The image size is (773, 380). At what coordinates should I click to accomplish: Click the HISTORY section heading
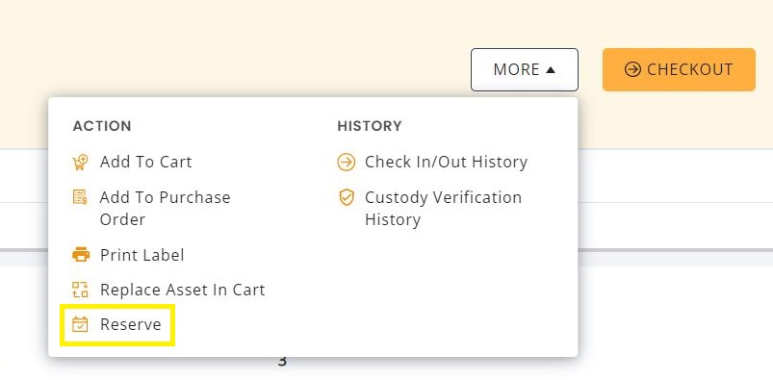[370, 126]
